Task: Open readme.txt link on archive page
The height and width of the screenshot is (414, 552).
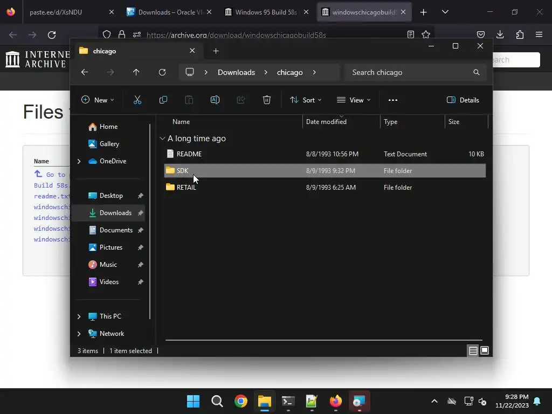Action: 52,196
